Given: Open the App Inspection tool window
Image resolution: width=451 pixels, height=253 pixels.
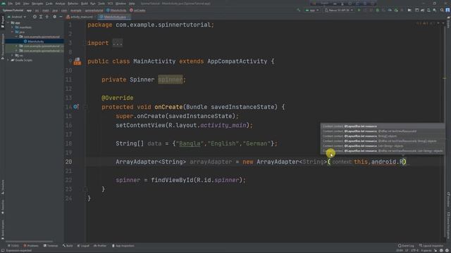Looking at the screenshot, I should [123, 246].
